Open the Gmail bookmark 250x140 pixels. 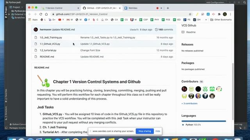(70, 20)
